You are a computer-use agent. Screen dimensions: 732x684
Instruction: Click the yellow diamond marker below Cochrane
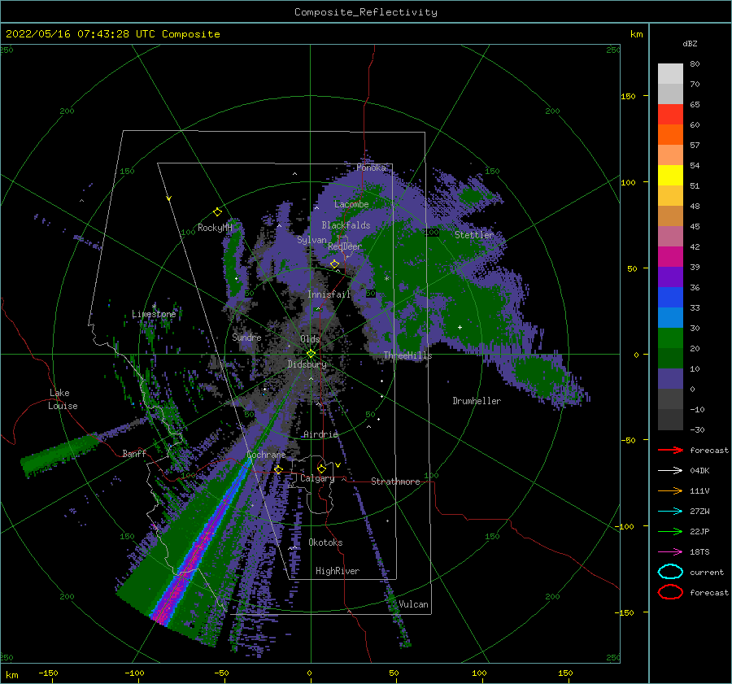point(278,469)
